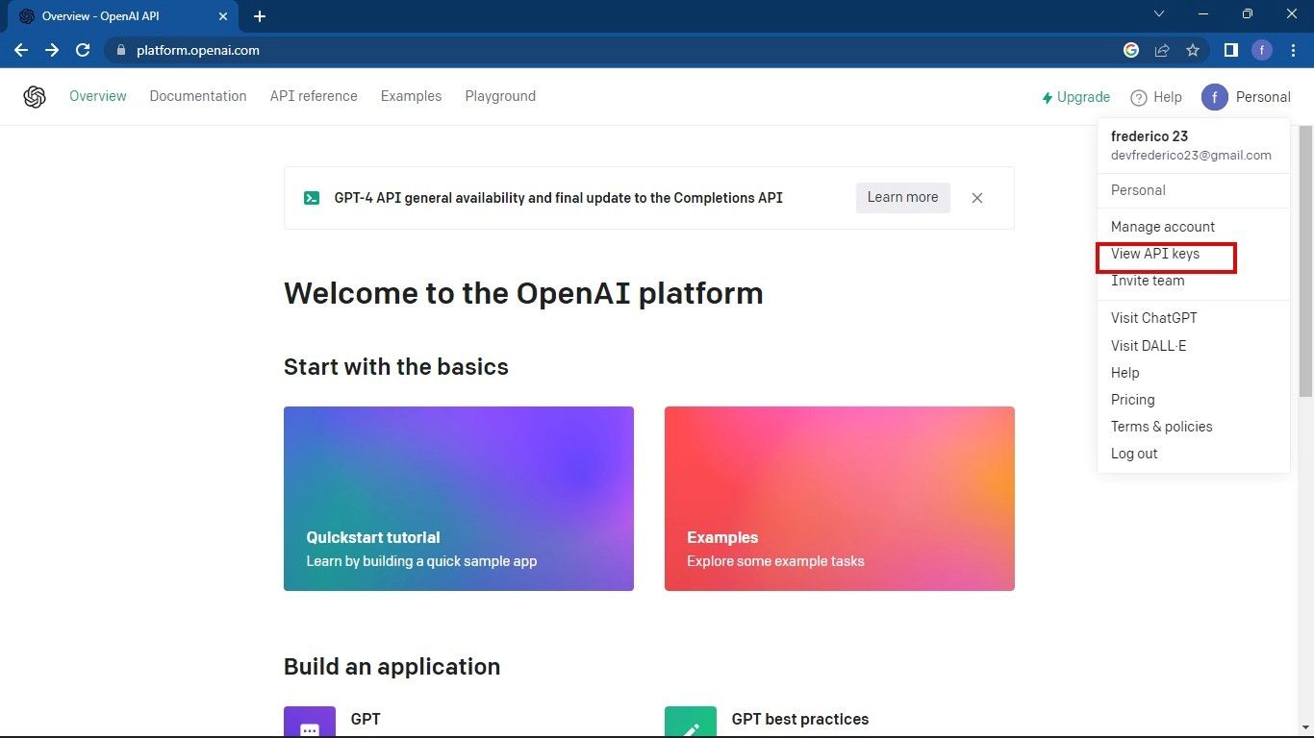
Task: Open the Chrome three-dot menu
Action: 1293,50
